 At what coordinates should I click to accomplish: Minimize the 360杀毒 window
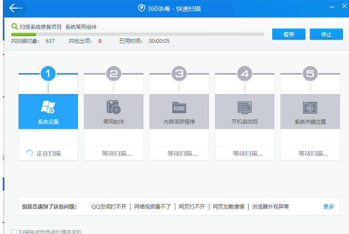point(331,7)
